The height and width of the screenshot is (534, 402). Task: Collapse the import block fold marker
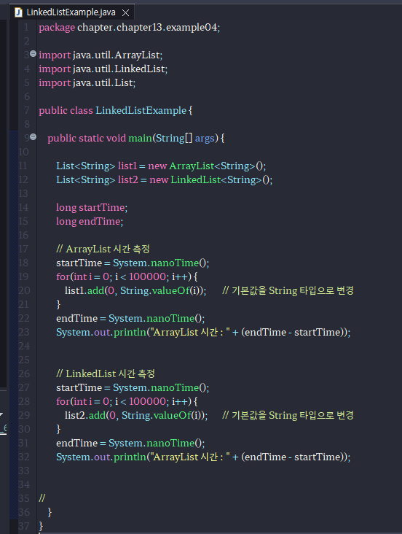(x=33, y=53)
